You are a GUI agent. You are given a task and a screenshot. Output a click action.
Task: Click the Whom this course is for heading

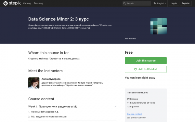click(48, 53)
